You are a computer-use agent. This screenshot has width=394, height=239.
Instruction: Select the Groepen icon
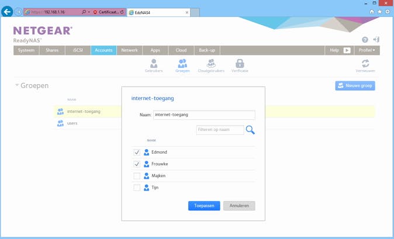182,66
